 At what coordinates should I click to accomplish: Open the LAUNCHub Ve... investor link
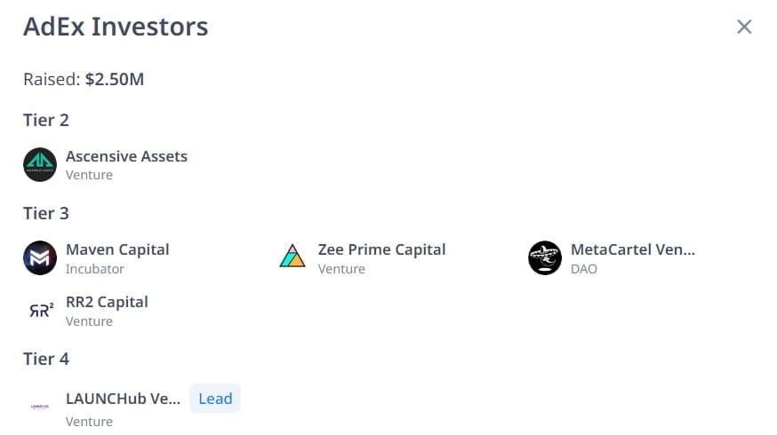124,399
